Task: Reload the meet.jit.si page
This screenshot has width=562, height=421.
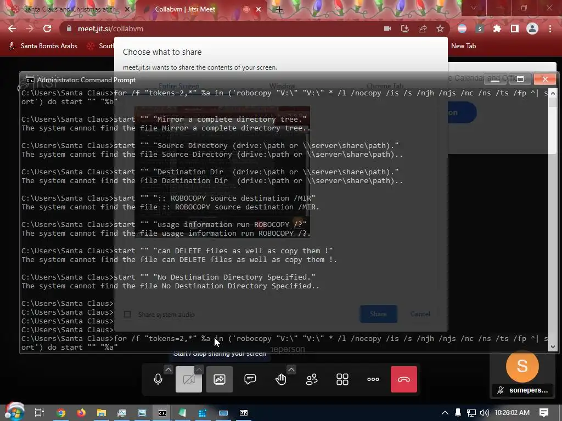Action: pyautogui.click(x=47, y=29)
